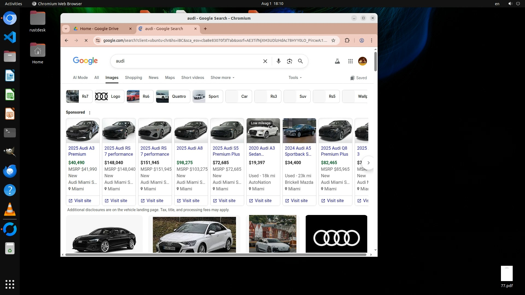Open the Extensions puzzle icon
Viewport: 525px width, 295px height.
coord(347,40)
